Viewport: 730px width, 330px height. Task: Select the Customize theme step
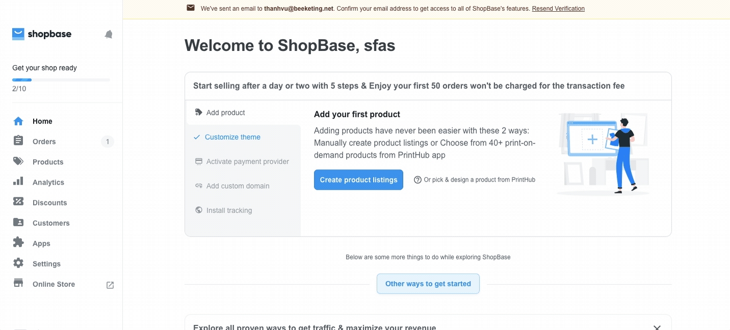coord(232,137)
